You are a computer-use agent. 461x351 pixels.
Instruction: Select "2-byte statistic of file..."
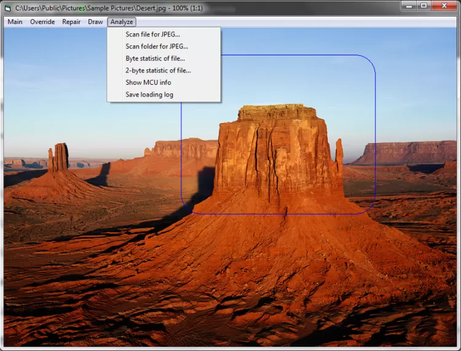point(158,70)
